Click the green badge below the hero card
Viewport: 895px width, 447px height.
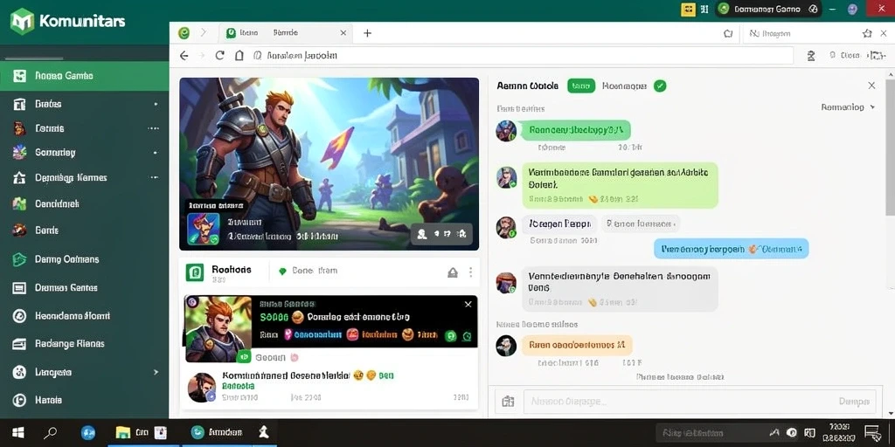click(244, 357)
